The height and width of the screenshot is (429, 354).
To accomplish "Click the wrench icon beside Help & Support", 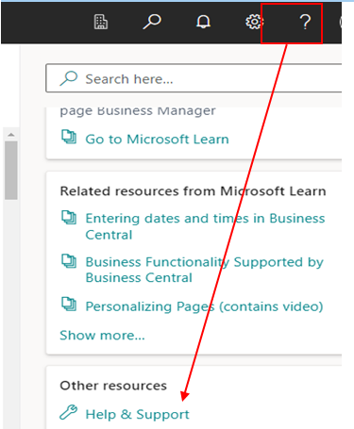I will pos(68,412).
